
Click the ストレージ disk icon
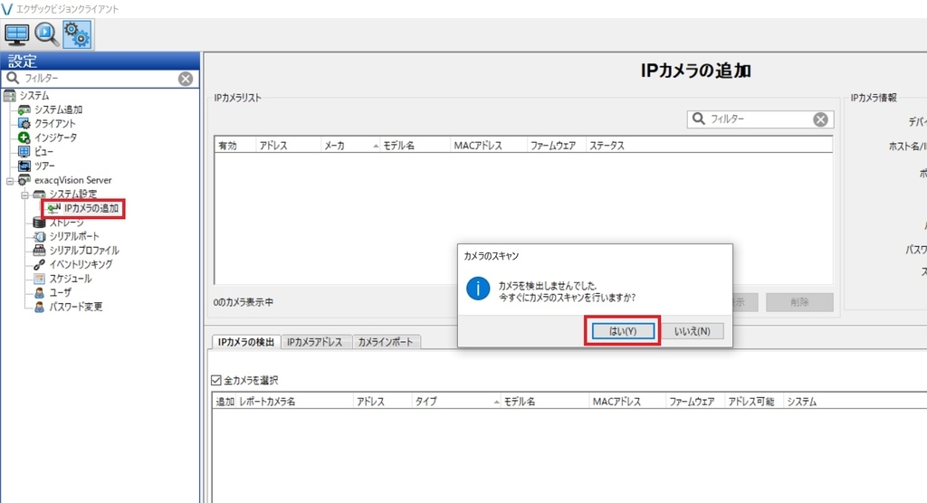pyautogui.click(x=39, y=223)
